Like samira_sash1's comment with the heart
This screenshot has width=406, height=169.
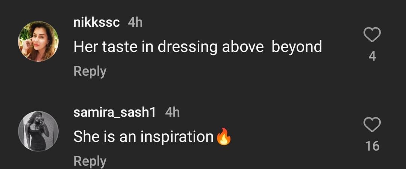[x=372, y=125]
